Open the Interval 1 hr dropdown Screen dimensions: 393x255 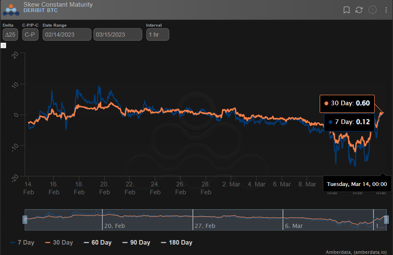tap(157, 35)
